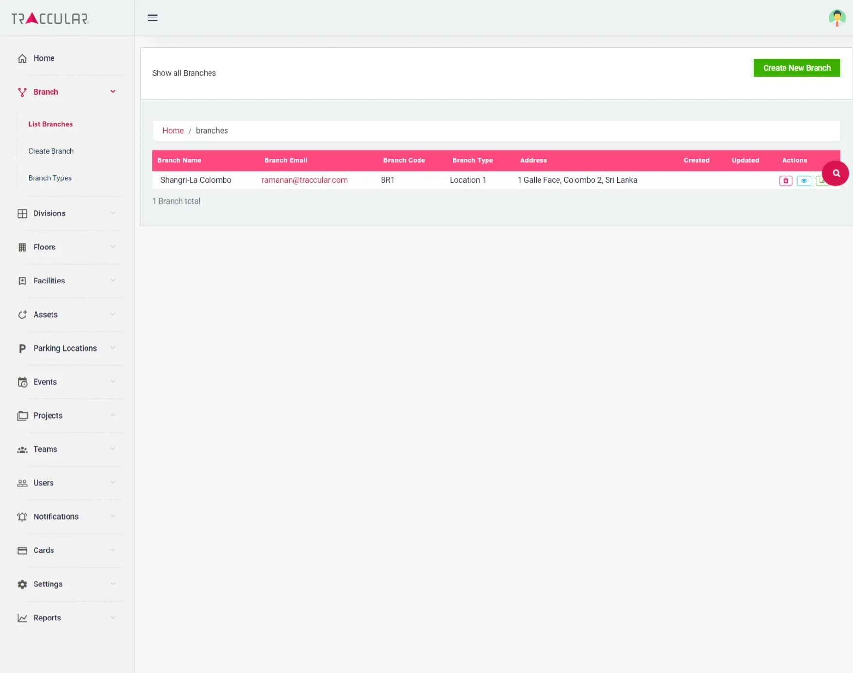This screenshot has width=853, height=673.
Task: Click the Home house icon in sidebar
Action: (22, 59)
